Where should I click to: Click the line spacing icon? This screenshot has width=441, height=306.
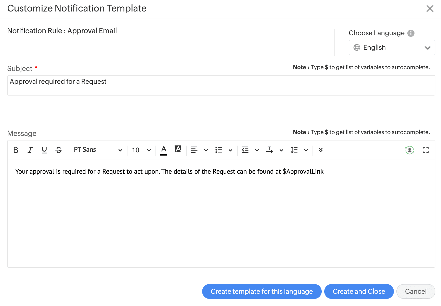(294, 150)
